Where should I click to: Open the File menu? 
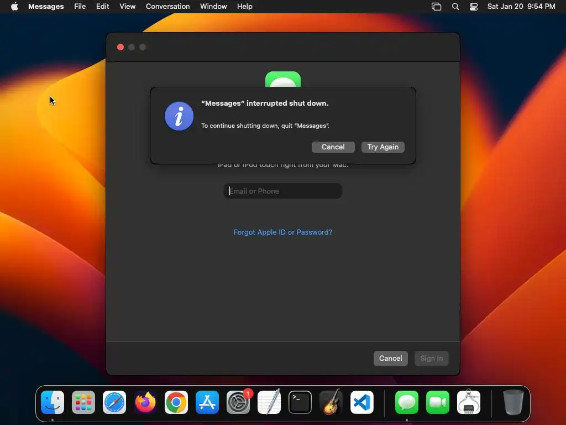coord(80,6)
